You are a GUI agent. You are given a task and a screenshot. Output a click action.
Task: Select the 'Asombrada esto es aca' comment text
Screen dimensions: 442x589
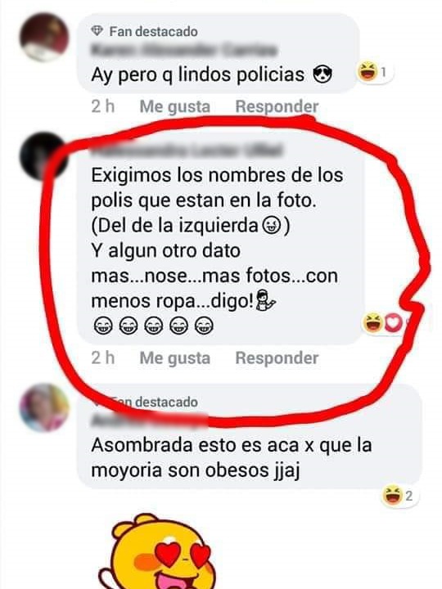click(232, 458)
